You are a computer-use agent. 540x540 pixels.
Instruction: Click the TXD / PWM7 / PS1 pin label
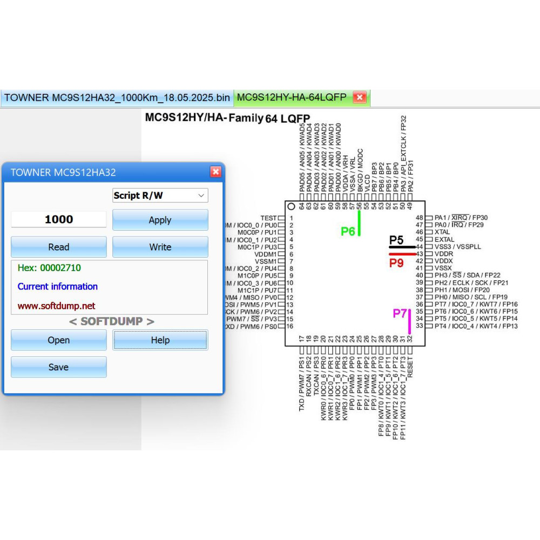302,384
